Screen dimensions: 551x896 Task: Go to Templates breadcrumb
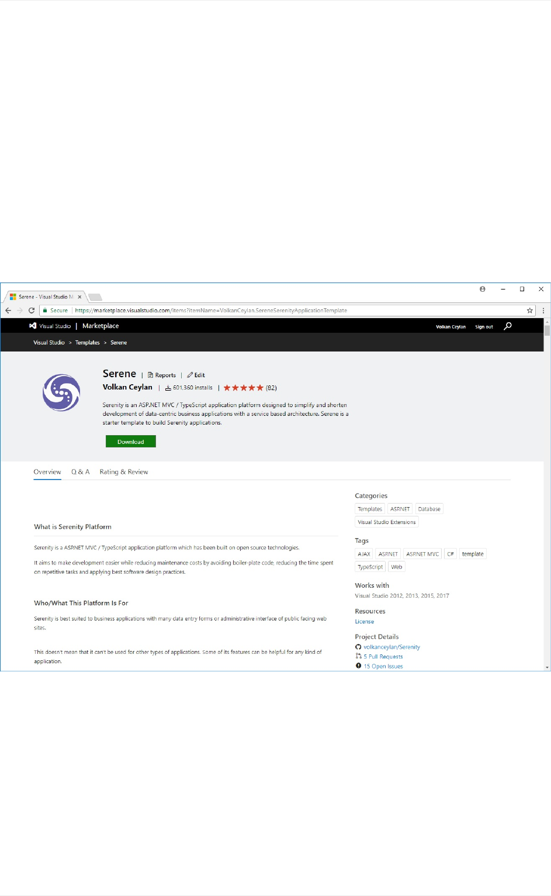[88, 343]
